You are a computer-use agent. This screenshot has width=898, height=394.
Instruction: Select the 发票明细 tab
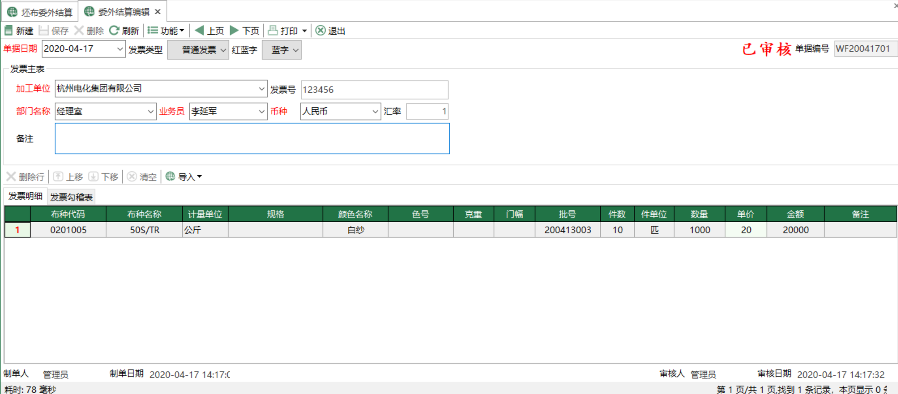tap(25, 196)
